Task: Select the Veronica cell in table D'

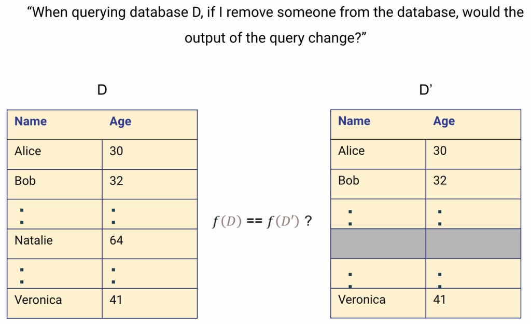Action: click(x=378, y=303)
